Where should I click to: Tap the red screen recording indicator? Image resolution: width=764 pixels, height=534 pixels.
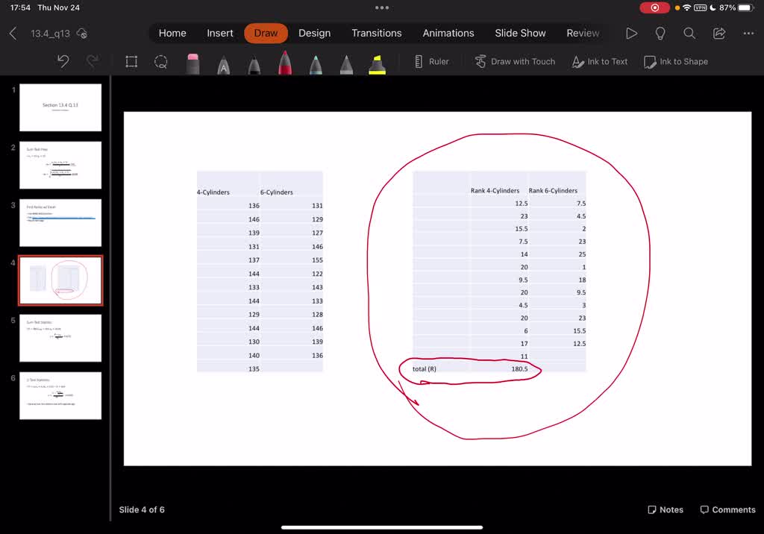coord(654,7)
